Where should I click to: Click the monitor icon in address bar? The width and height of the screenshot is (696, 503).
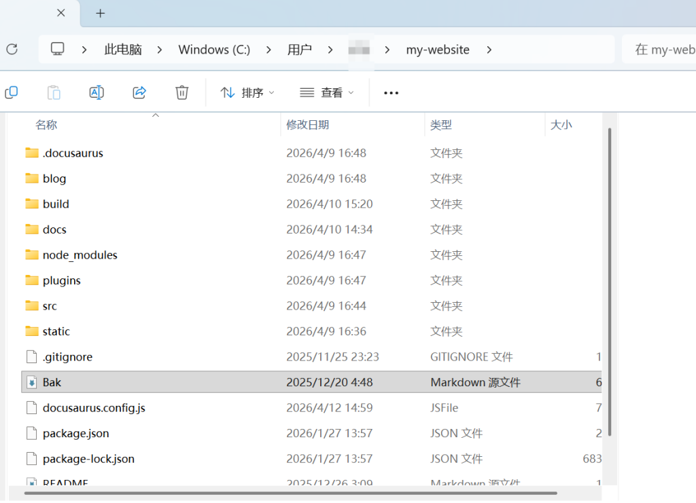[x=58, y=49]
